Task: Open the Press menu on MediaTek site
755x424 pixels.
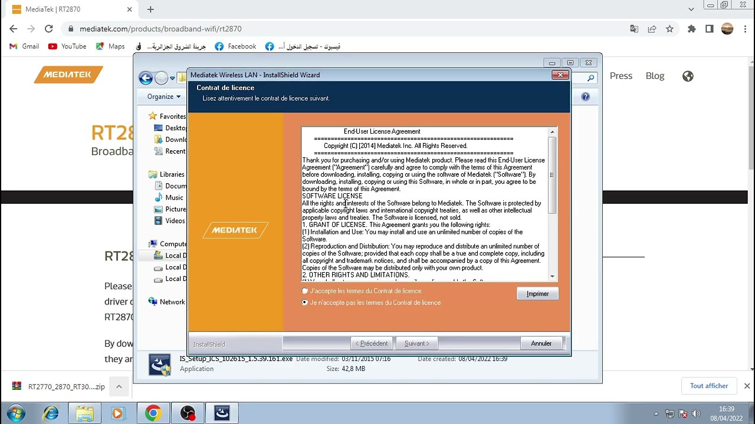Action: 621,76
